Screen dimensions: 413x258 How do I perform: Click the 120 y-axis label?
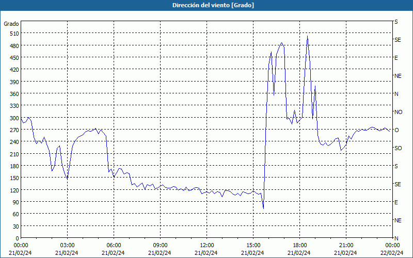14,190
